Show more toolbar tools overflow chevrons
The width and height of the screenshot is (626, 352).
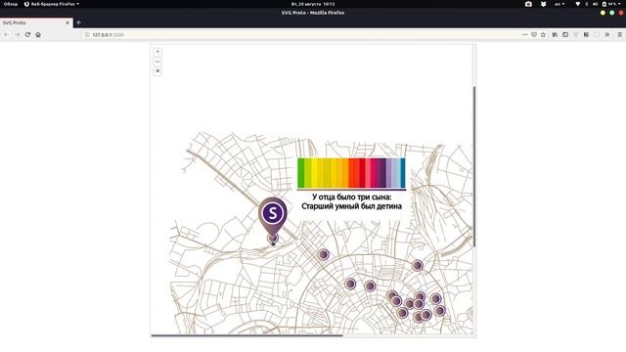pyautogui.click(x=607, y=35)
